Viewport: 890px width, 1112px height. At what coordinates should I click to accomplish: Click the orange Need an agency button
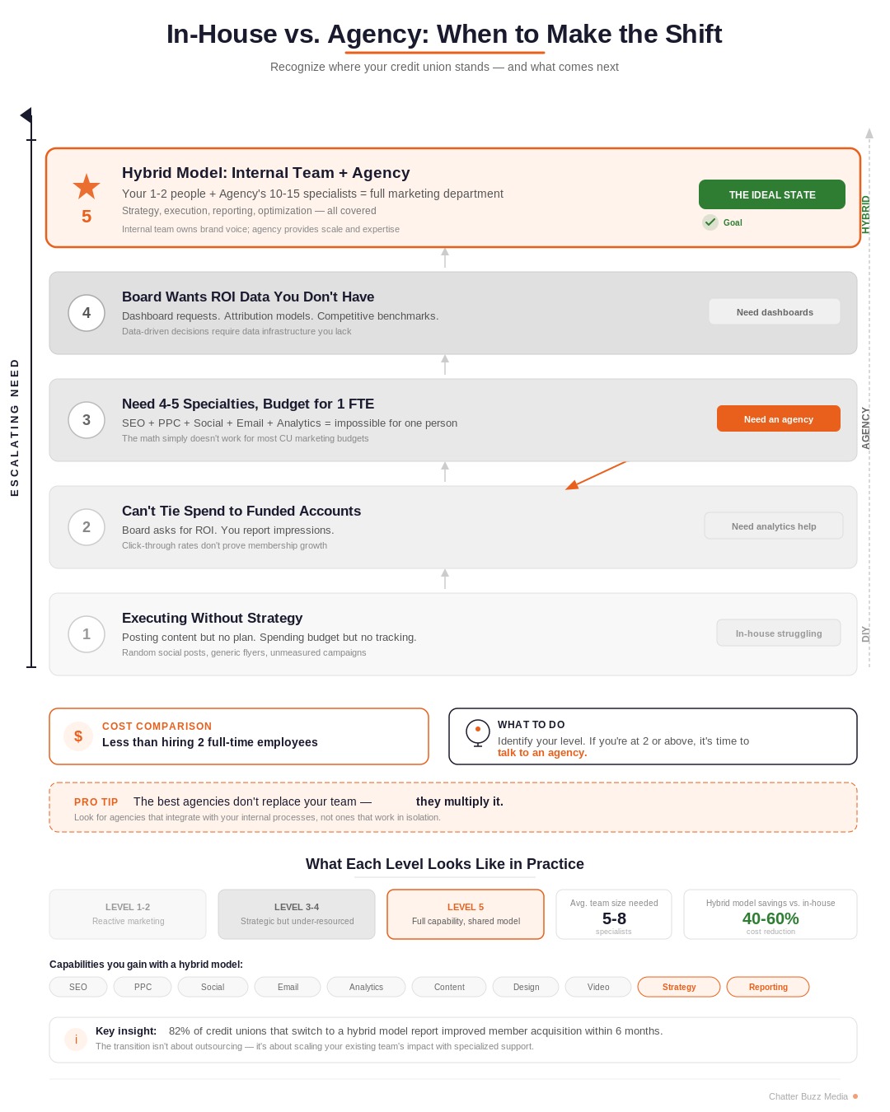[x=779, y=418]
